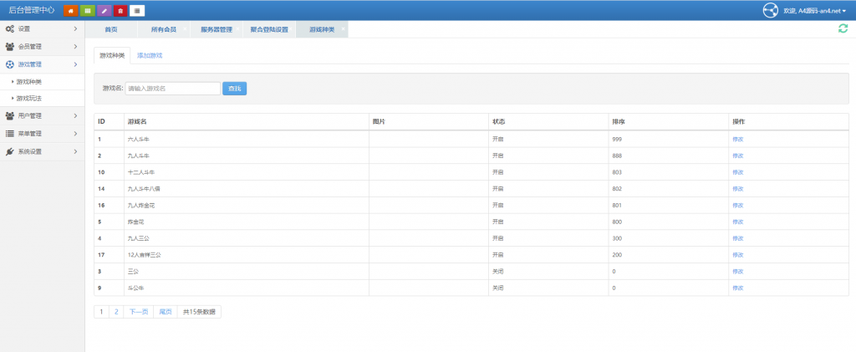This screenshot has height=352, width=856.
Task: Click 修改 for 六人斗牛 row
Action: (x=737, y=139)
